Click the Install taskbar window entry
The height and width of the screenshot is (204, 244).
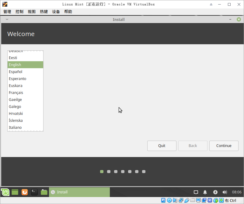(79, 192)
